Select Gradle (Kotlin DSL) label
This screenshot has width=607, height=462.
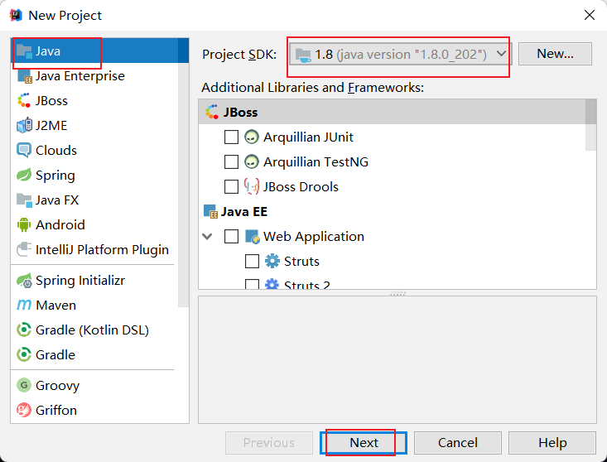coord(92,330)
